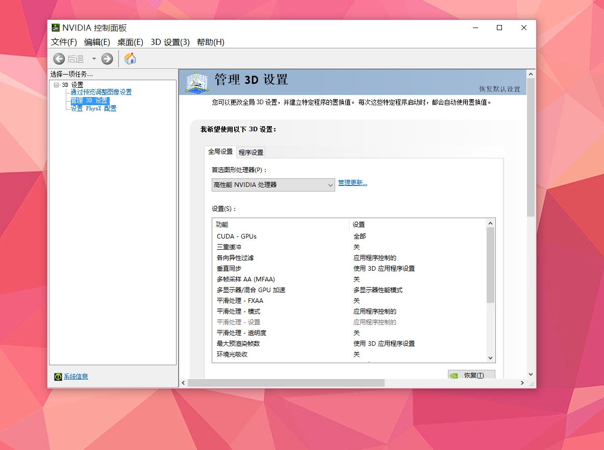Image resolution: width=604 pixels, height=450 pixels.
Task: Click the 系统信息 info icon
Action: point(58,376)
